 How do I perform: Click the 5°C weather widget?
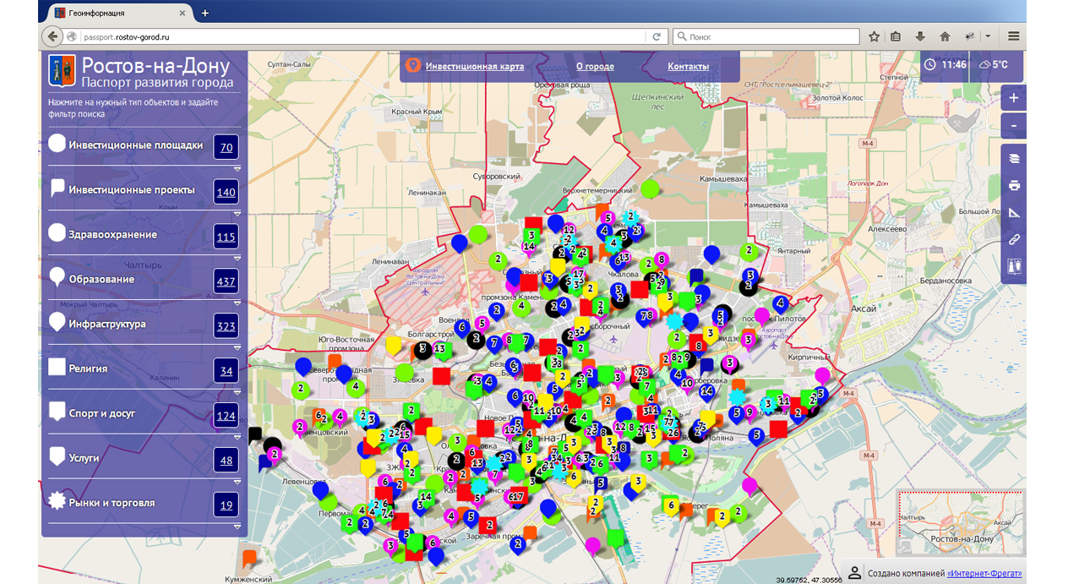tap(994, 64)
